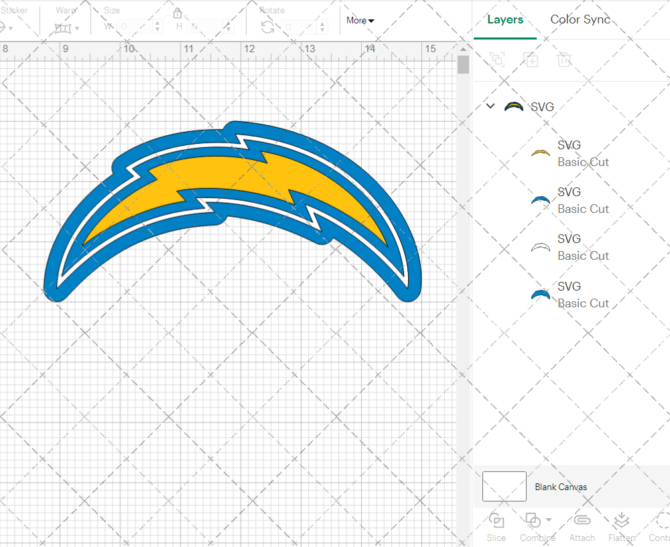Select the white SVG layer thumbnail

pyautogui.click(x=541, y=247)
